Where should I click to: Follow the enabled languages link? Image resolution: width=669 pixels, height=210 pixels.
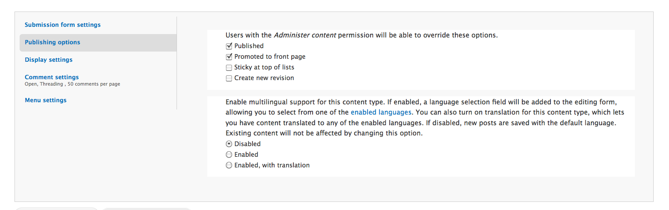(x=381, y=112)
